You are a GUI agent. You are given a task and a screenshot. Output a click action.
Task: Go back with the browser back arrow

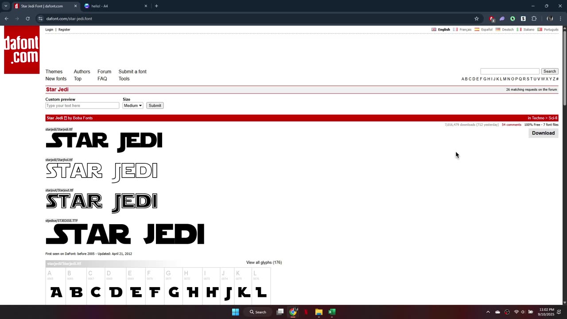pos(6,19)
